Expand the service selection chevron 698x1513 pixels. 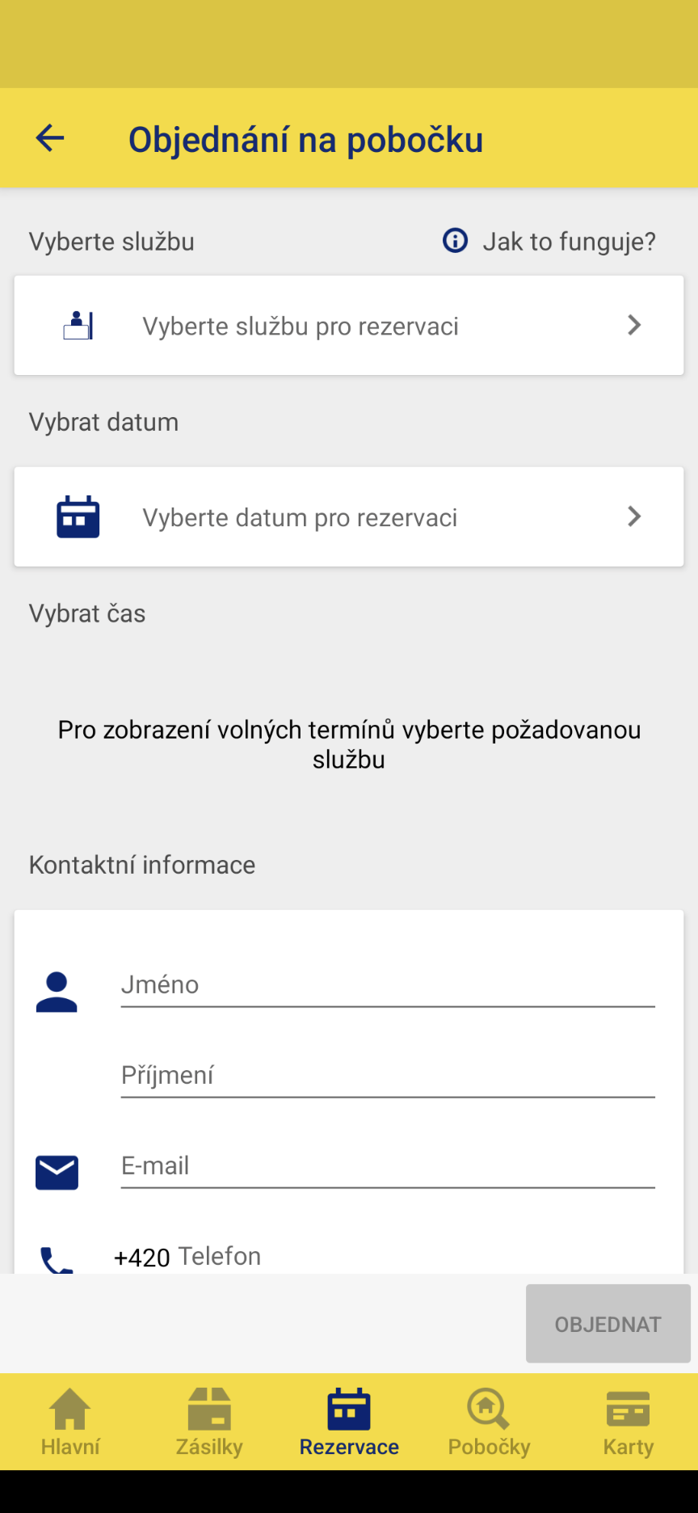(635, 325)
